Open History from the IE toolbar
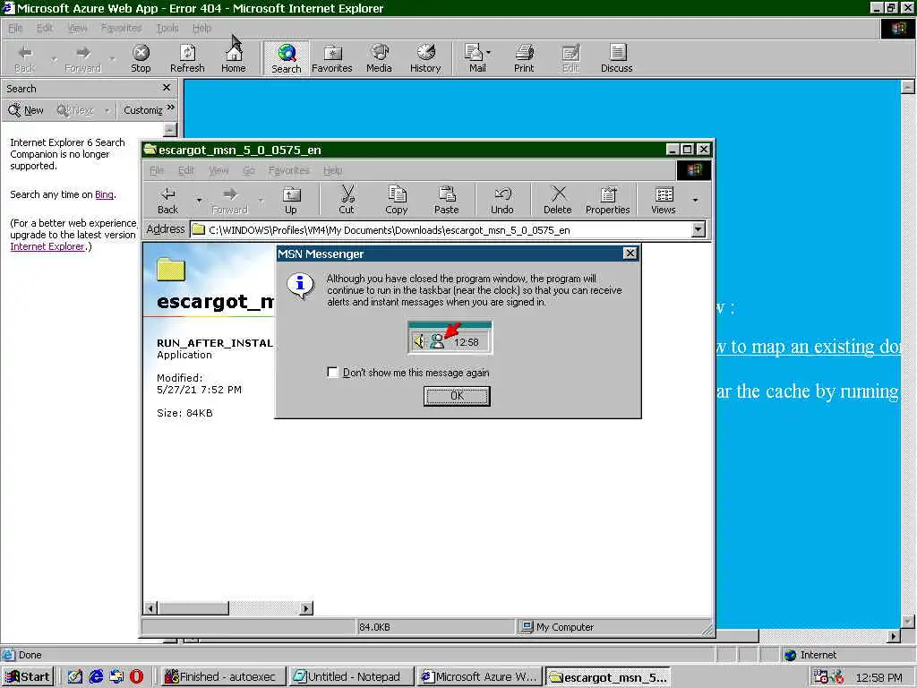The image size is (917, 688). [425, 58]
